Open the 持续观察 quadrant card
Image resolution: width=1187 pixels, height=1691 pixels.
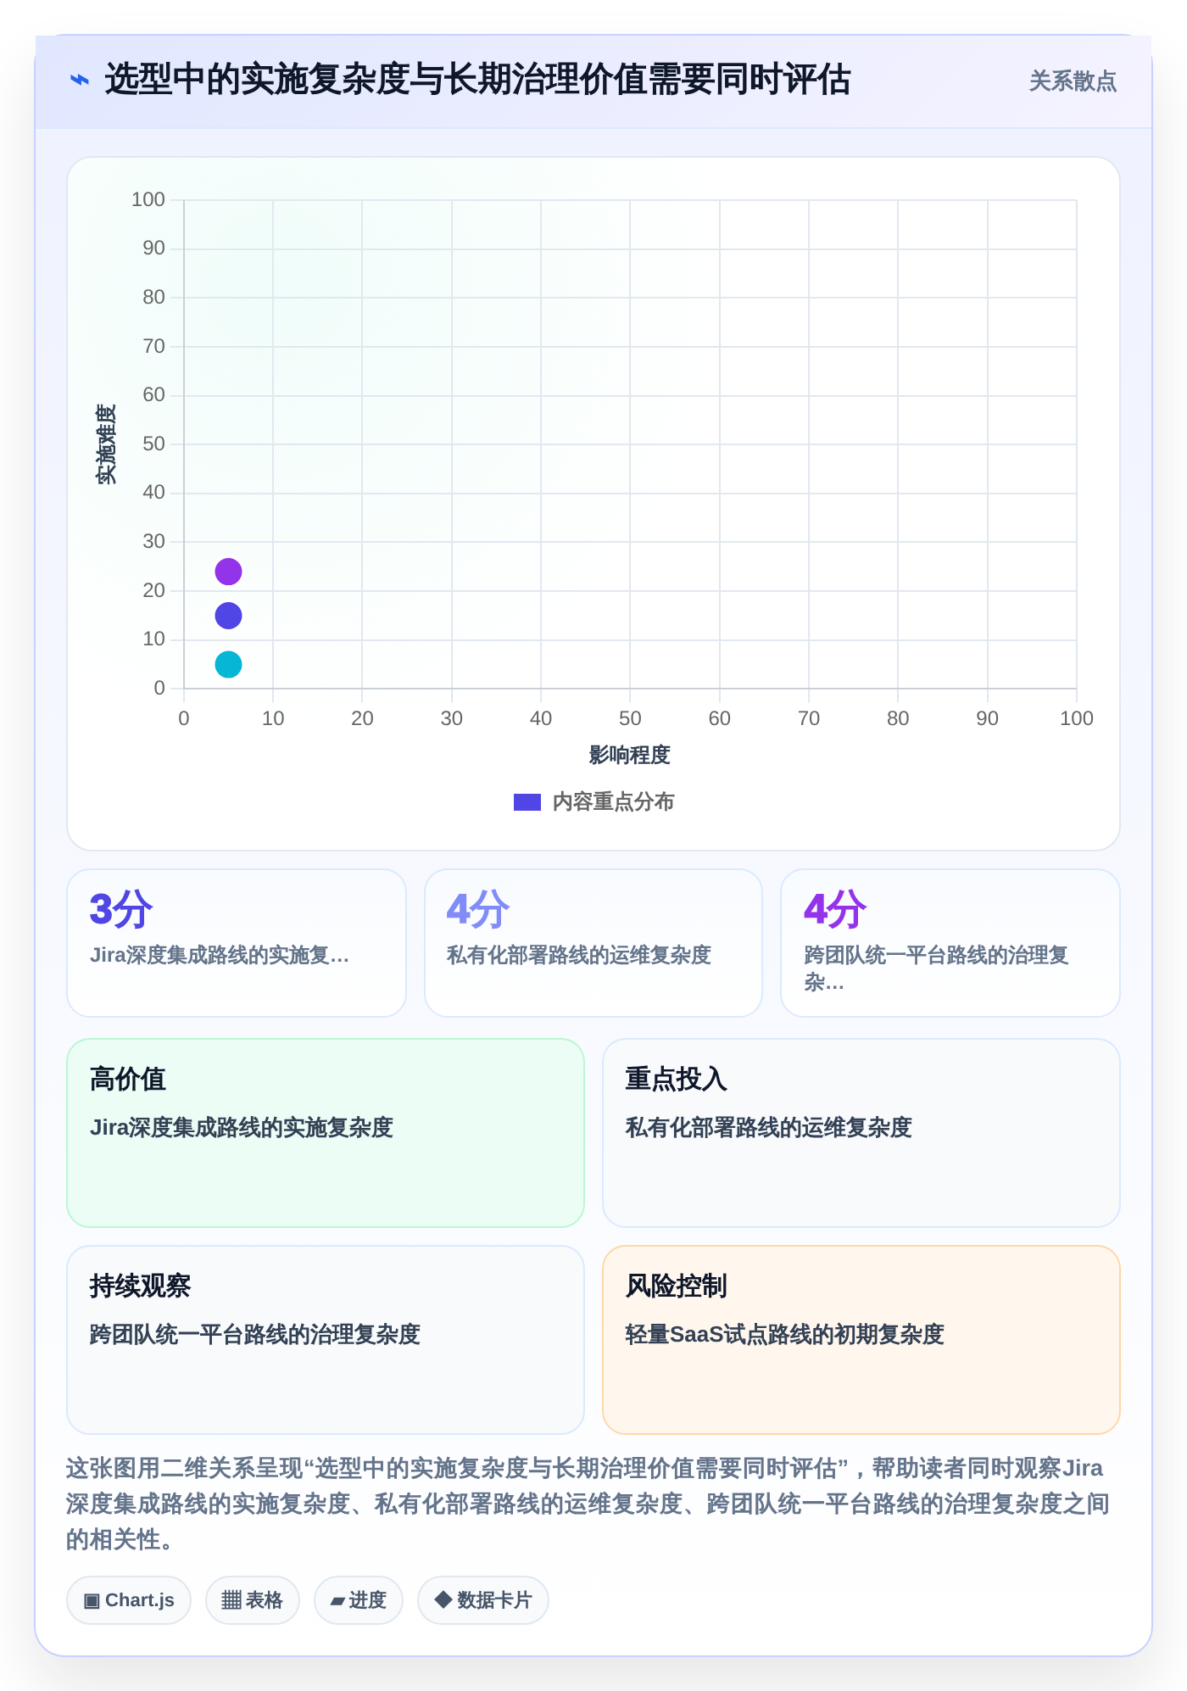[x=326, y=1340]
